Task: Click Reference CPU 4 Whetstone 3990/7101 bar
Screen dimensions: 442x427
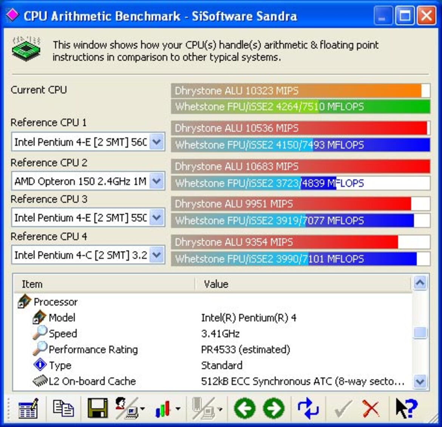Action: point(300,259)
